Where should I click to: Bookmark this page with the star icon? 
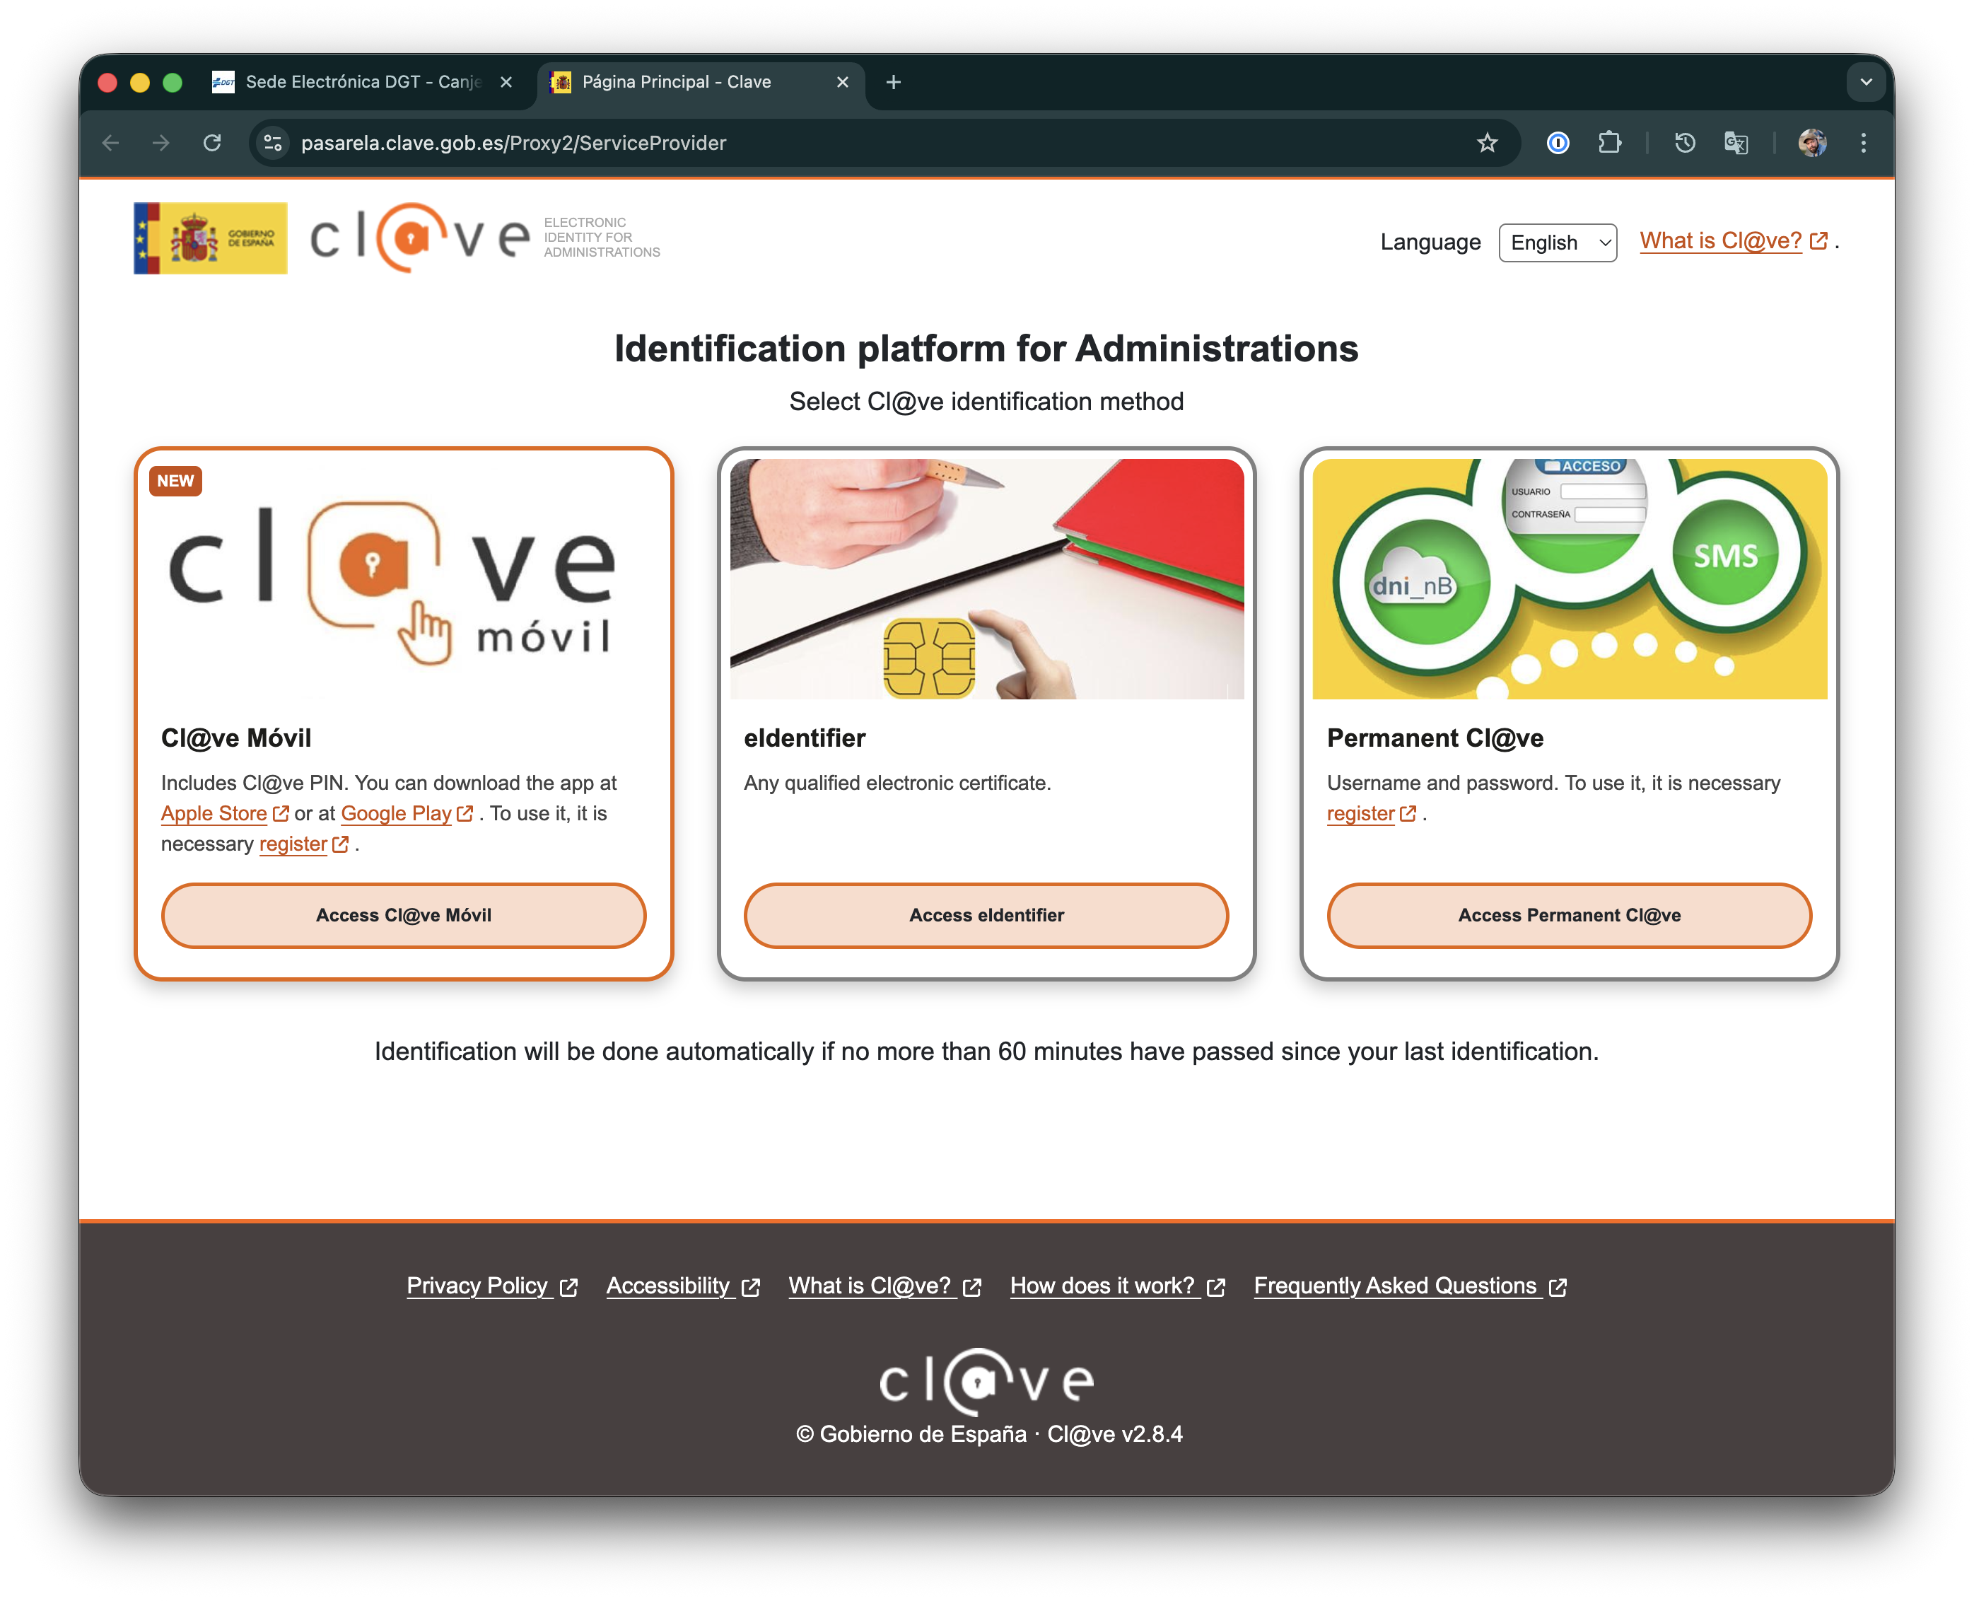[x=1486, y=143]
